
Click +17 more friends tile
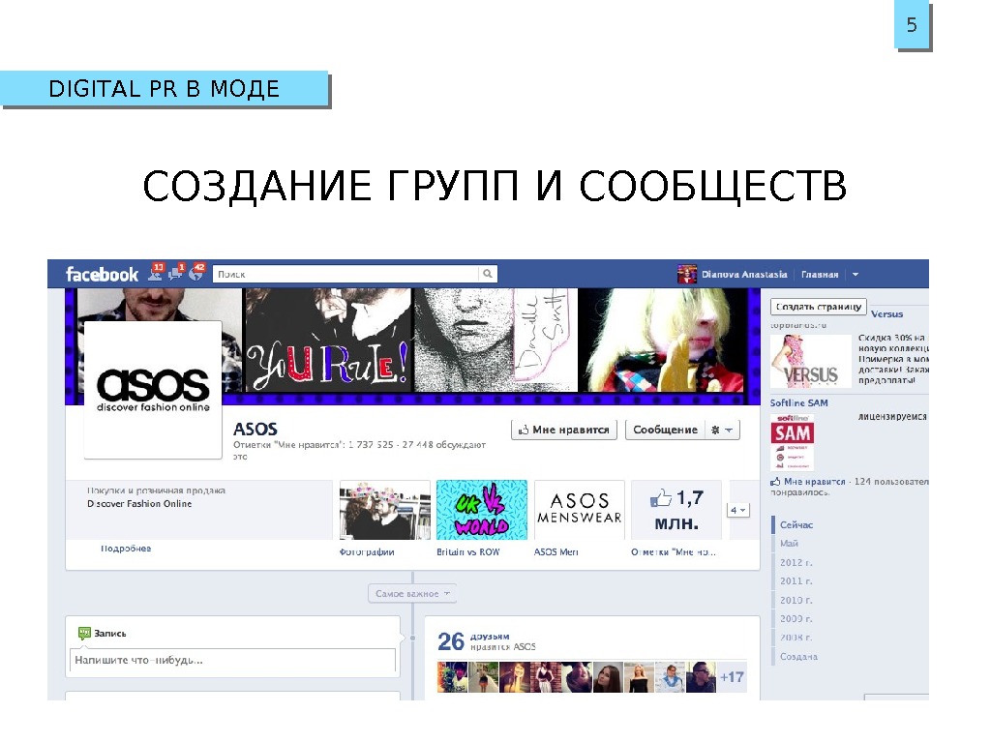point(732,677)
